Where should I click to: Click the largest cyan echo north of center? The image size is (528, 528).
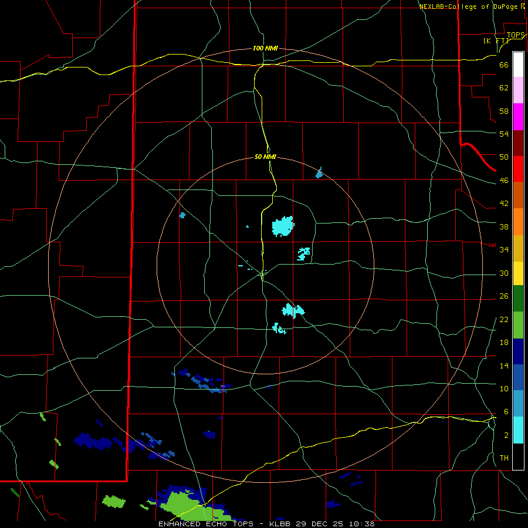[x=283, y=226]
